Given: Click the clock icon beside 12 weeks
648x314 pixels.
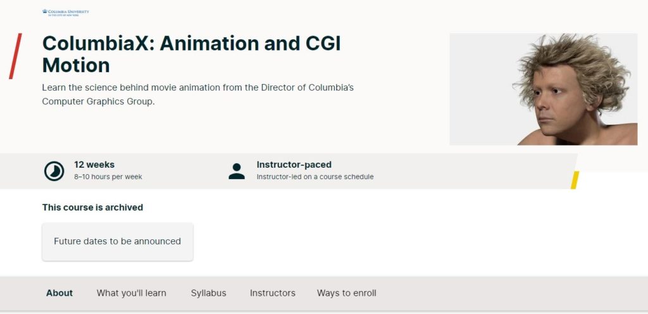Looking at the screenshot, I should coord(54,171).
